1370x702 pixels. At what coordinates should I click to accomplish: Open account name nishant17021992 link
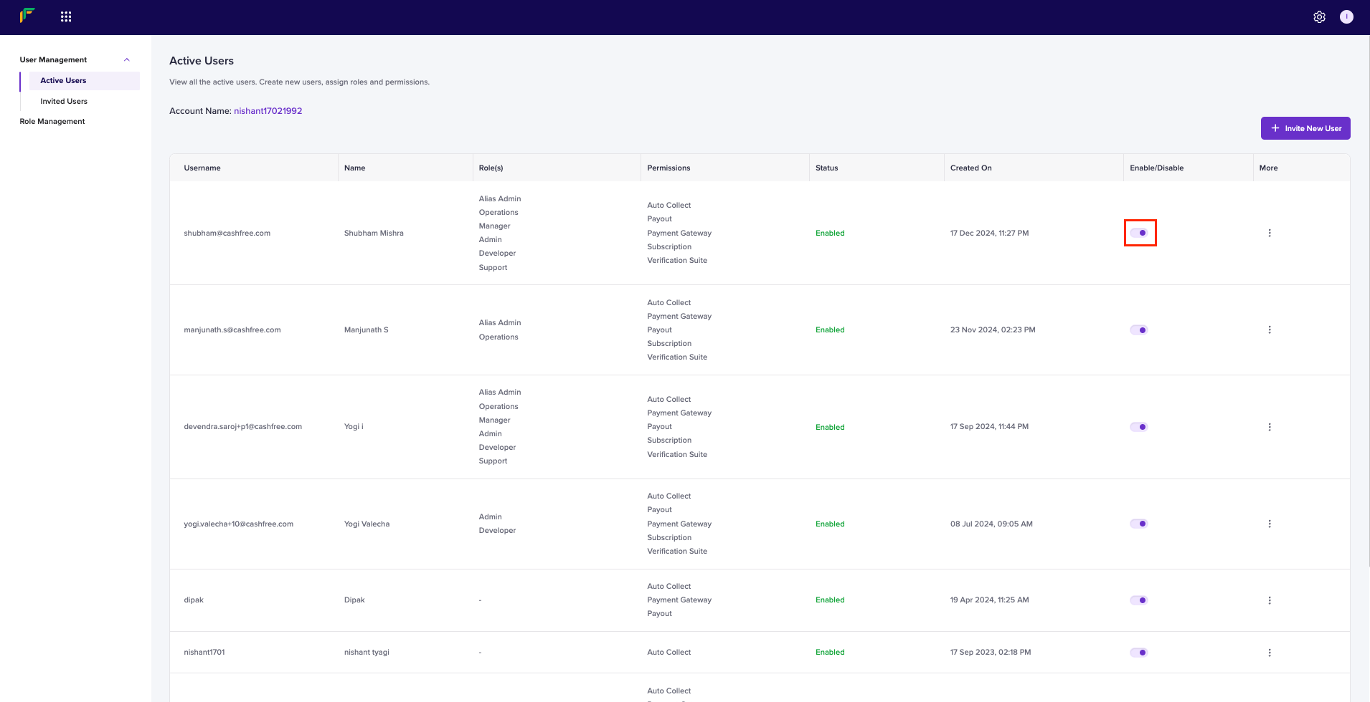coord(268,111)
